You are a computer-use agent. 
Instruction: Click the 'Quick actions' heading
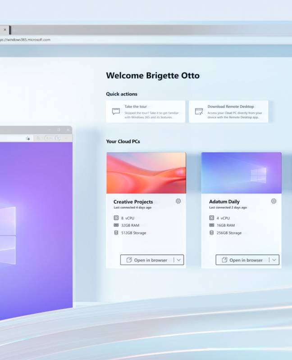pyautogui.click(x=122, y=94)
